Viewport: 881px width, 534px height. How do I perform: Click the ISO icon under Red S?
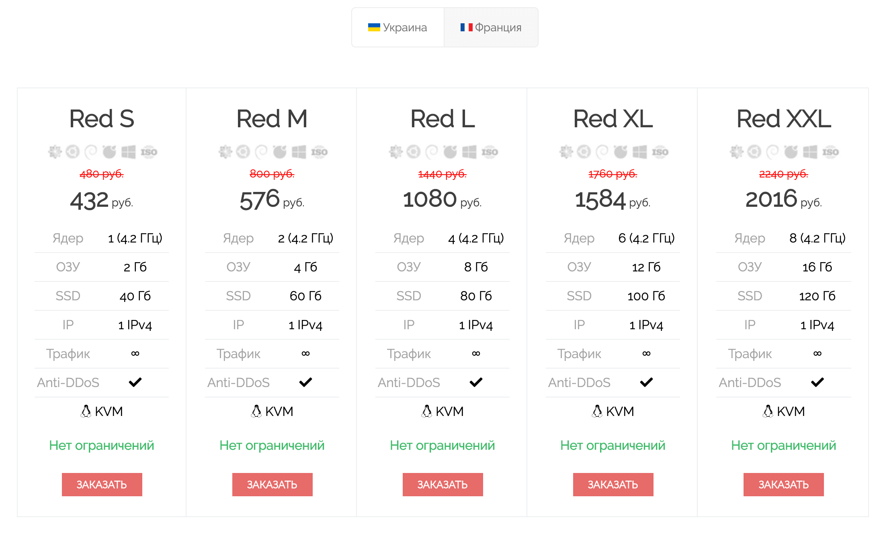click(149, 152)
